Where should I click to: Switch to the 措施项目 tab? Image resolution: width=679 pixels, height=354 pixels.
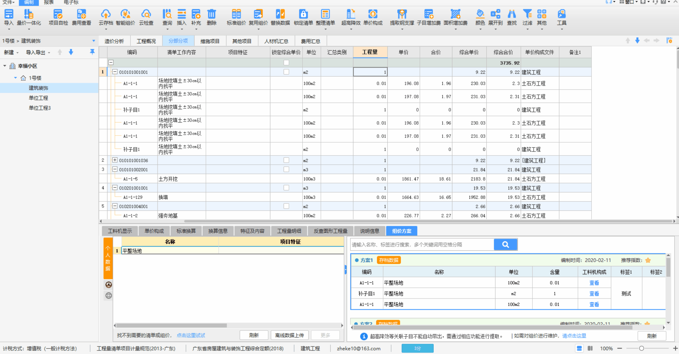pyautogui.click(x=210, y=41)
